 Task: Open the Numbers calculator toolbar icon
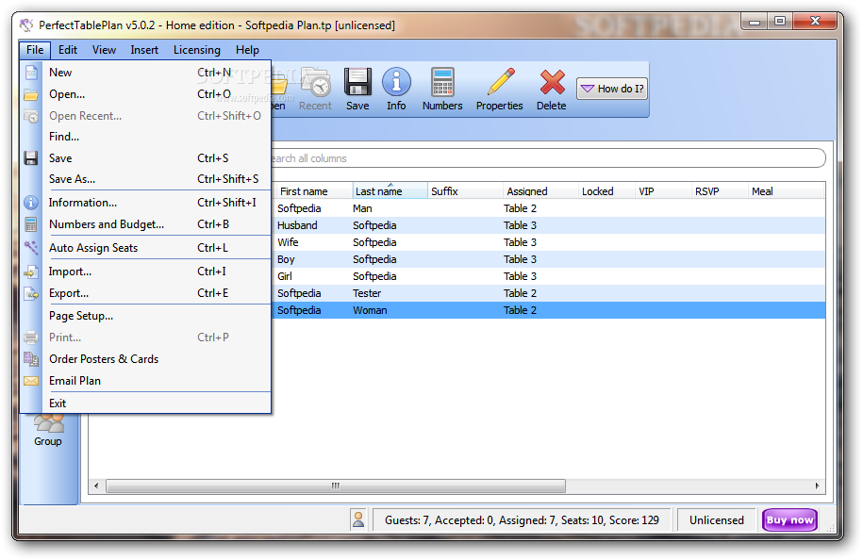pos(442,81)
